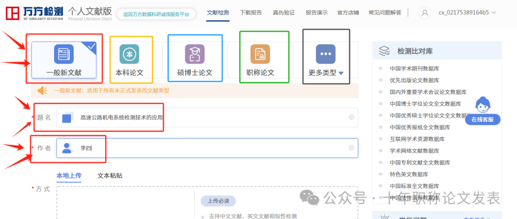This screenshot has width=517, height=219.
Task: Open the 下载报告 menu item
Action: tap(251, 12)
